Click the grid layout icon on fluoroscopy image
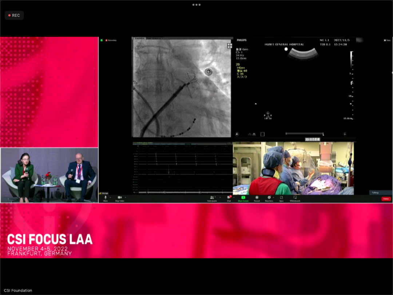 [230, 46]
